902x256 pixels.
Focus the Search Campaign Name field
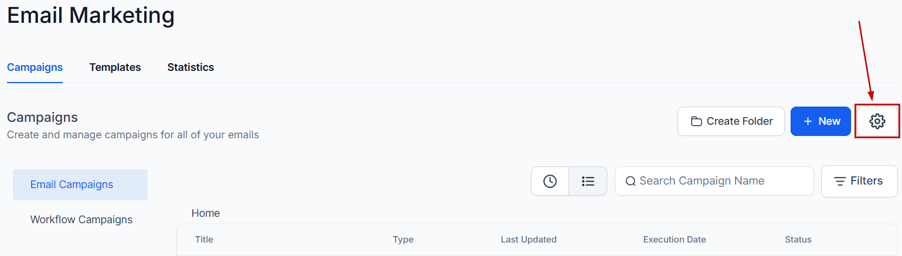(x=721, y=181)
